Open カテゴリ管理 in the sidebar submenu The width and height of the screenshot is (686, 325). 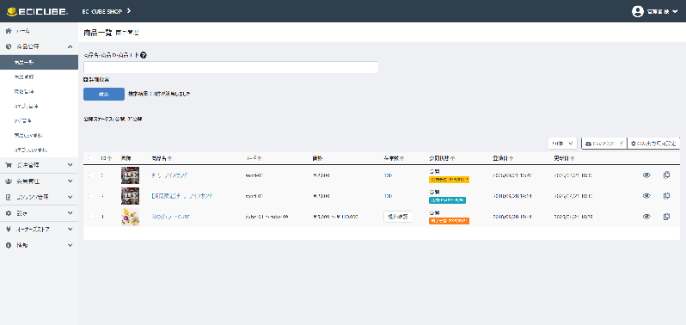(x=39, y=106)
